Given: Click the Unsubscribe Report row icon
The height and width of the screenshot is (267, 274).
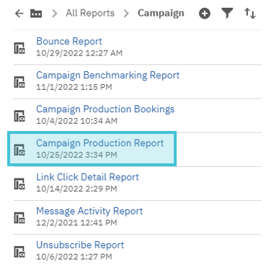Looking at the screenshot, I should click(x=19, y=252).
